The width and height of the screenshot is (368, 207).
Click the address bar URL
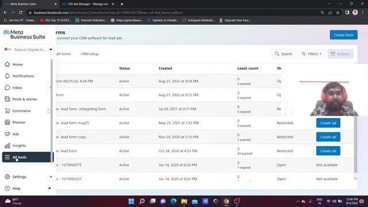(108, 13)
